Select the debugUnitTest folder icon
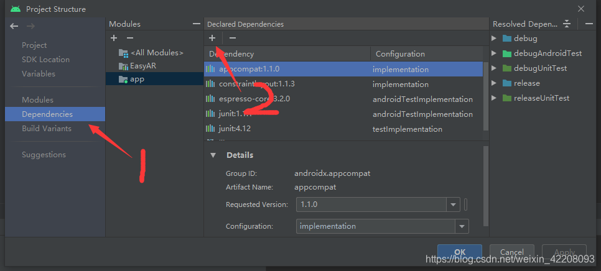 coord(507,68)
